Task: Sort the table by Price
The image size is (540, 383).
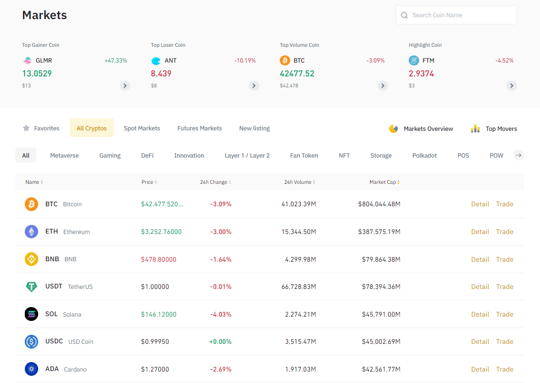Action: point(149,182)
